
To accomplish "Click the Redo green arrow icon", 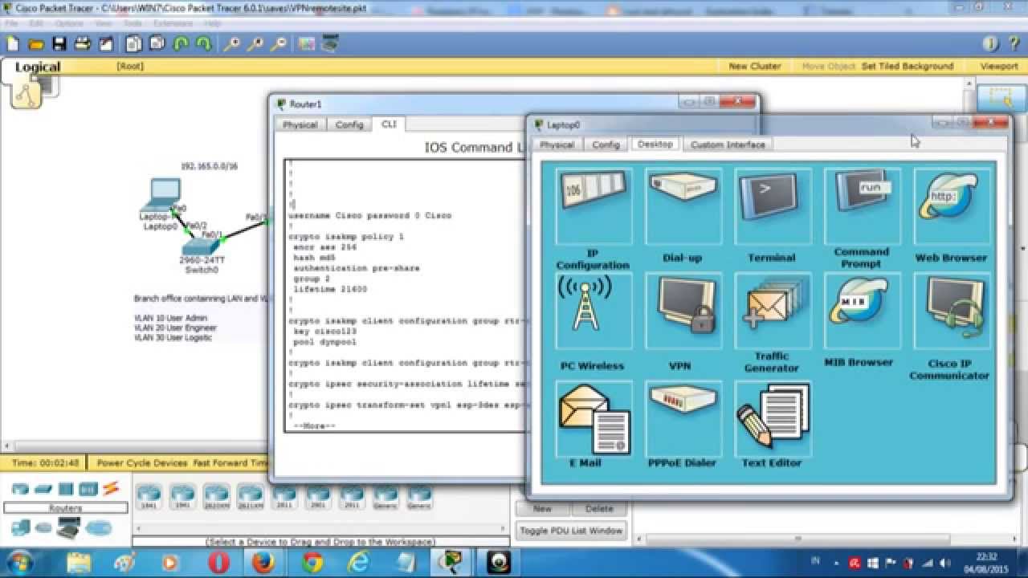I will [204, 43].
